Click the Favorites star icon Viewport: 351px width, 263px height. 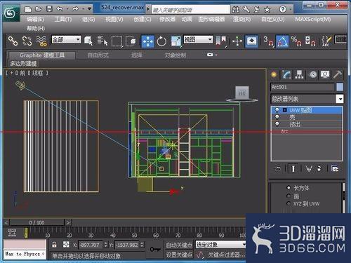[267, 10]
